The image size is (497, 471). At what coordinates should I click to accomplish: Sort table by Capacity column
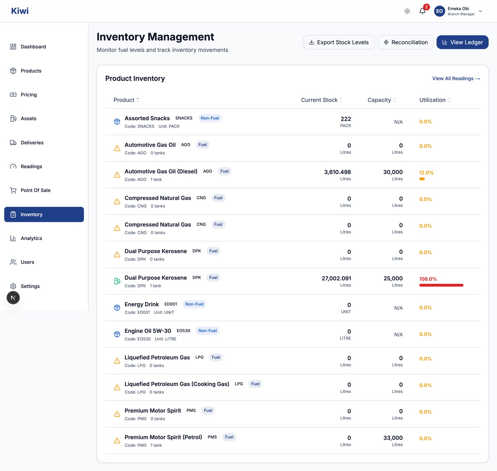(x=382, y=100)
